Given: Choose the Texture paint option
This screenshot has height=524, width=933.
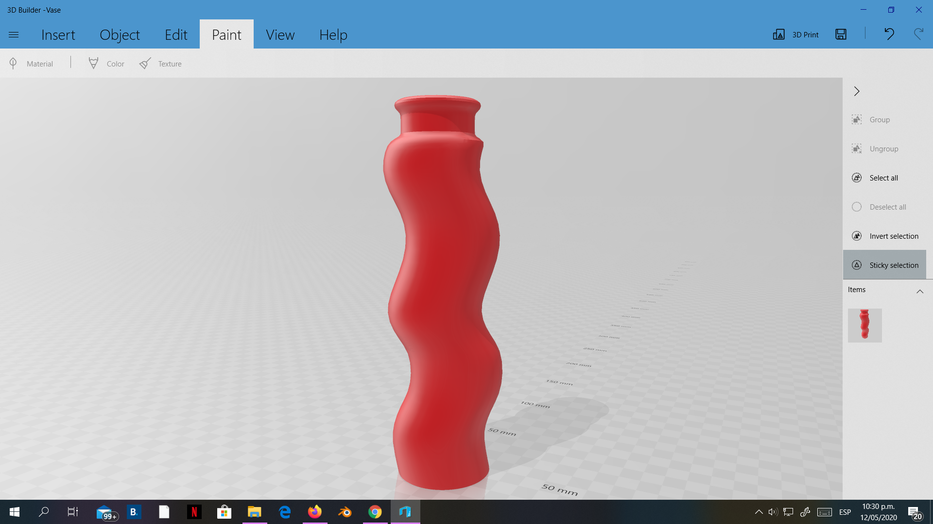Looking at the screenshot, I should (160, 64).
